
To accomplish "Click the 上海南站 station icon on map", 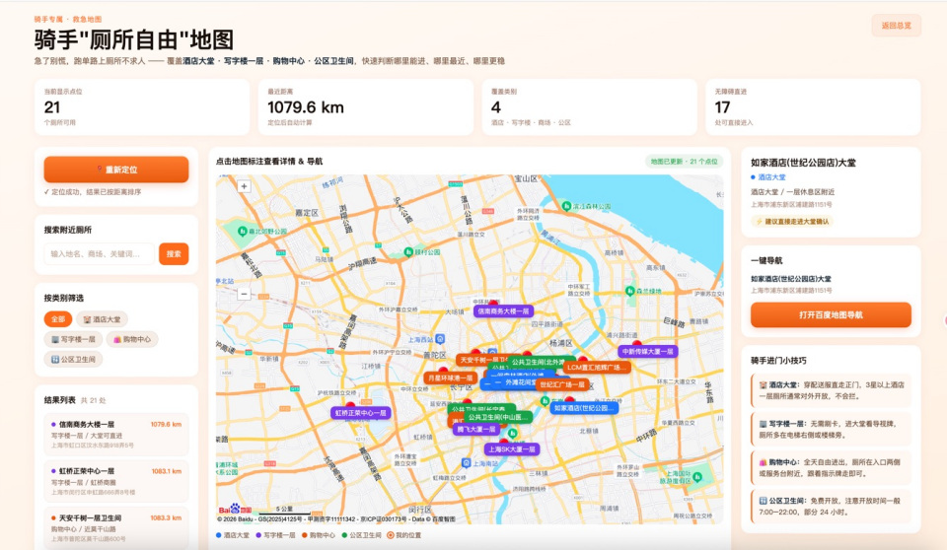I will [466, 463].
